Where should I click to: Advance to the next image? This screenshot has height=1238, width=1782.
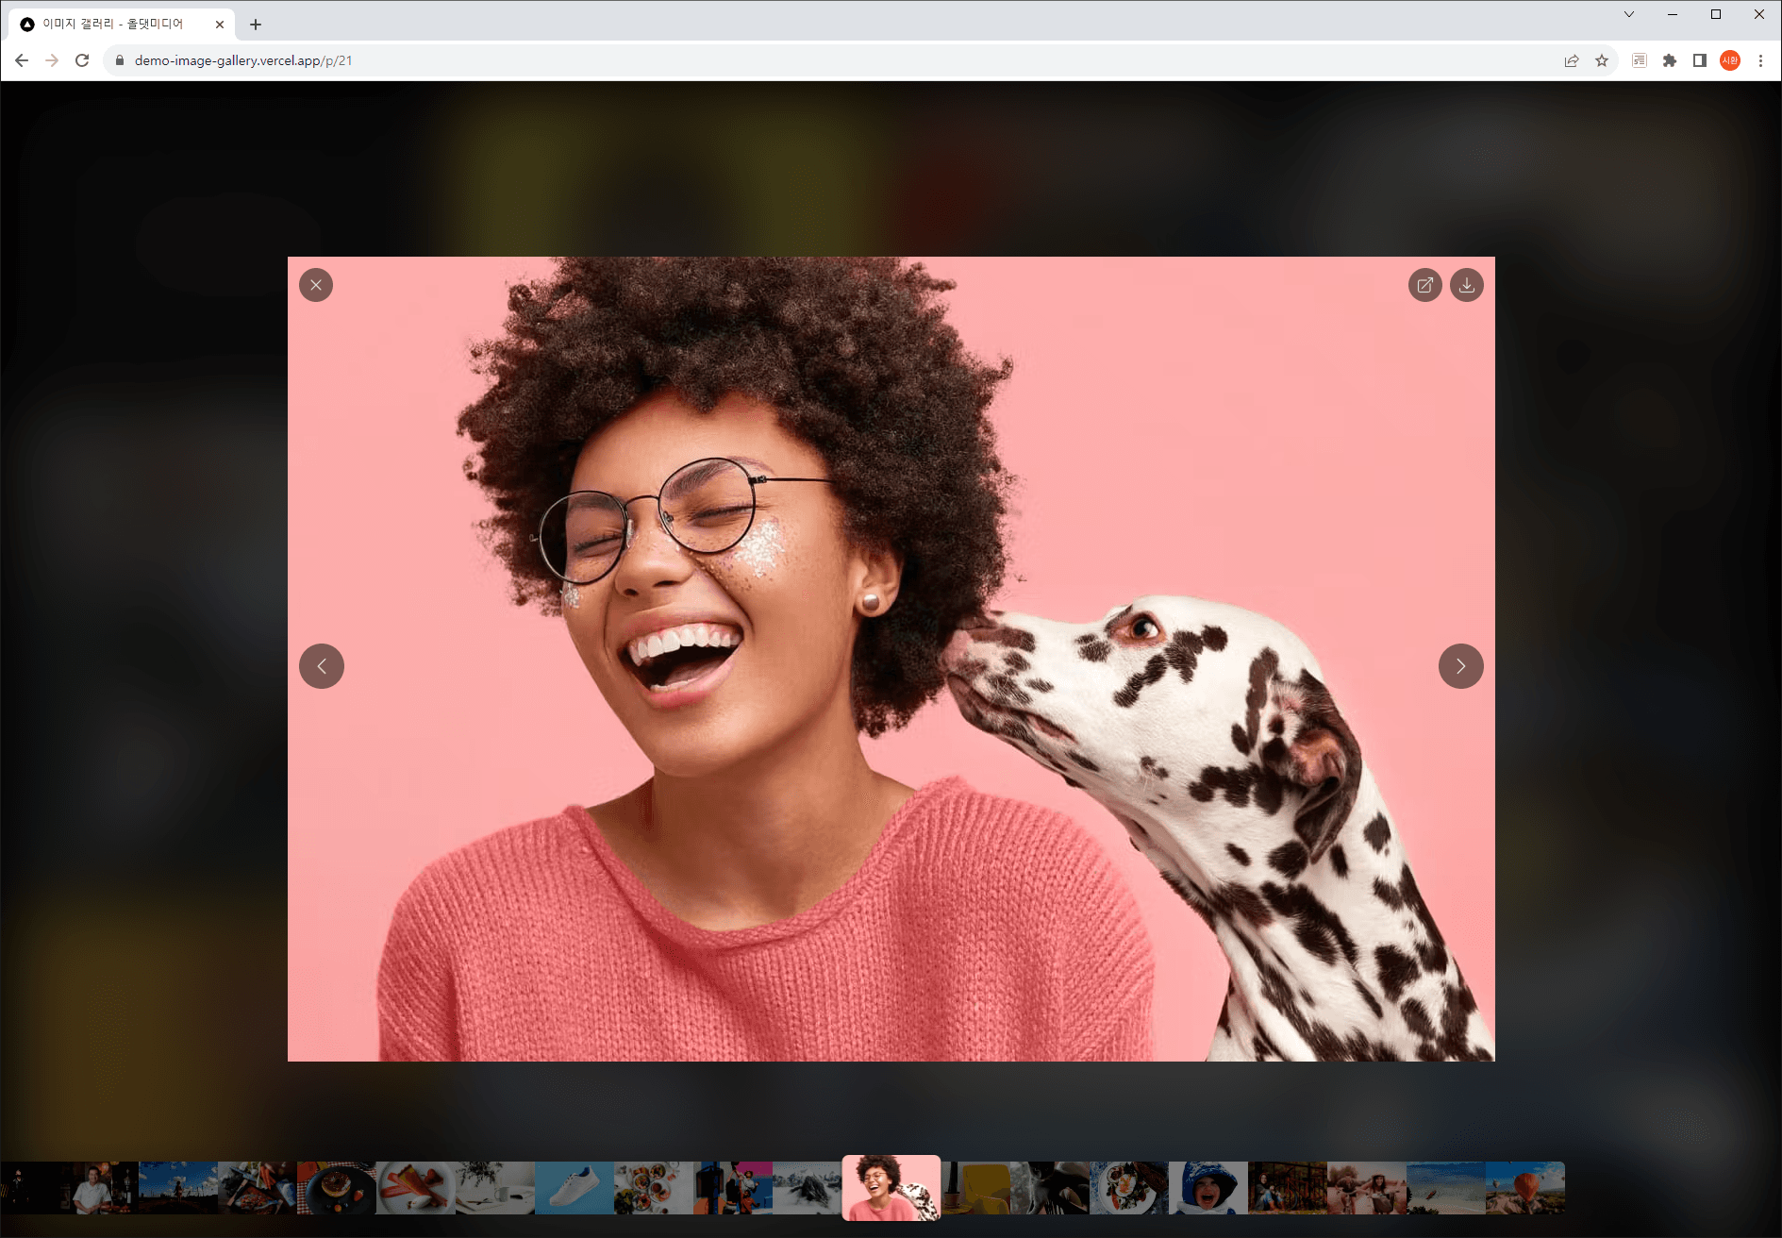point(1460,666)
